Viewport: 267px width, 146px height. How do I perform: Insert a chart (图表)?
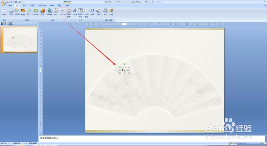click(x=42, y=12)
